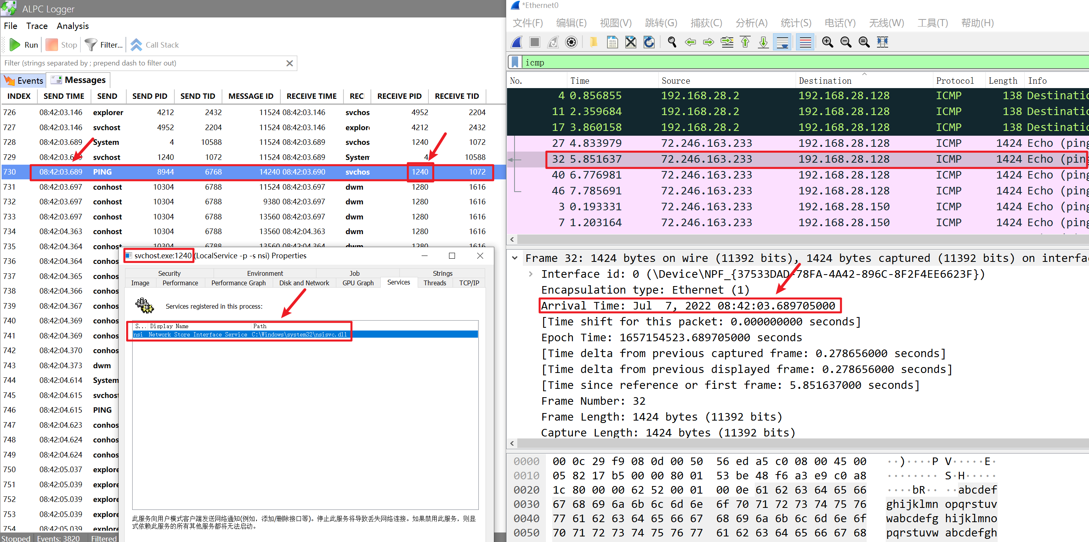
Task: Jump to last packet arrow icon
Action: (x=763, y=42)
